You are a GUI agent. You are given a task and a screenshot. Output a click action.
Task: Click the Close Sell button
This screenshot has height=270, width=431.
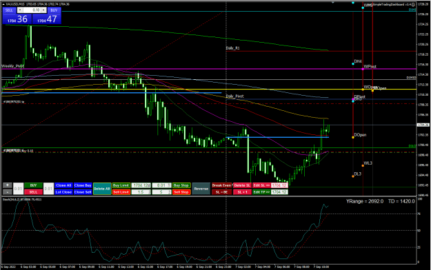[83, 192]
